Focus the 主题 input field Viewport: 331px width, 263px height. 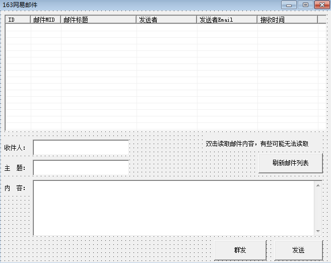(81, 168)
